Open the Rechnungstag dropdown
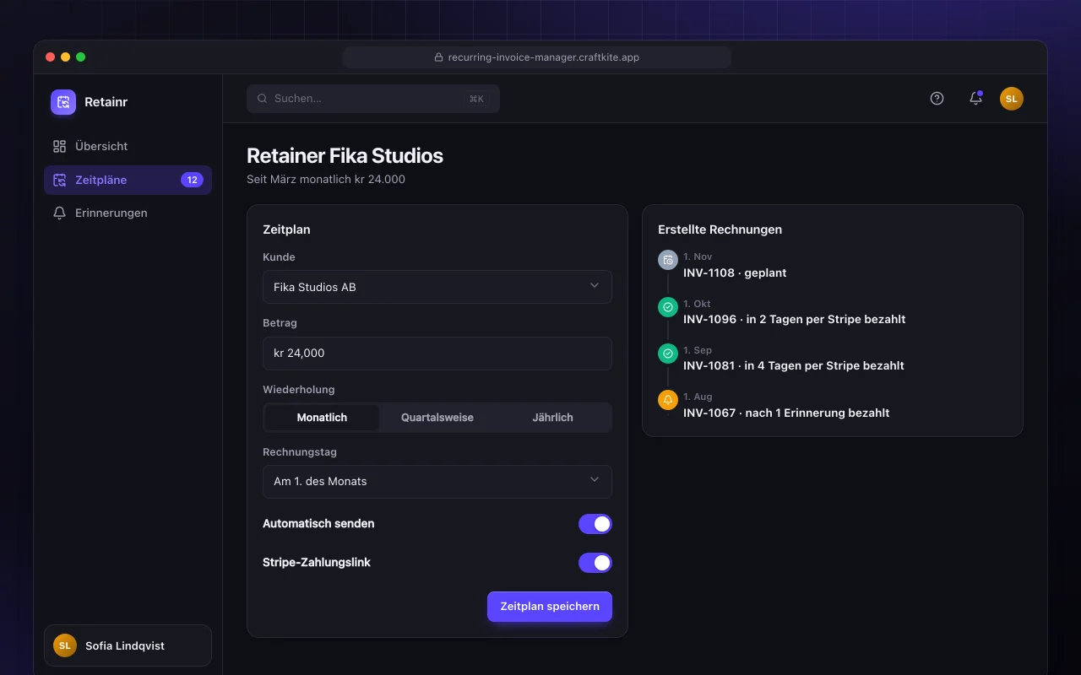 437,481
